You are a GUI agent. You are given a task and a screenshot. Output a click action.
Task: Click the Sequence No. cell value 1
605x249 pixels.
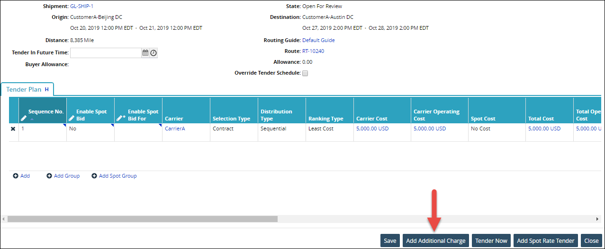point(22,129)
